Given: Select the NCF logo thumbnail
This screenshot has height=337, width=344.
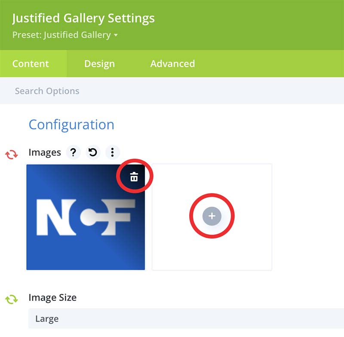Looking at the screenshot, I should (82, 224).
